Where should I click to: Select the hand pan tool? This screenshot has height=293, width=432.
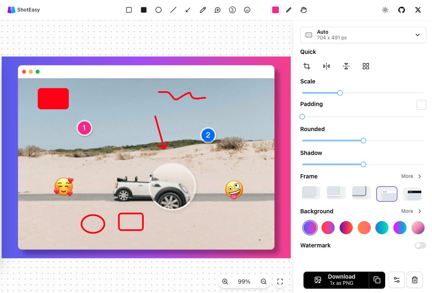303,10
